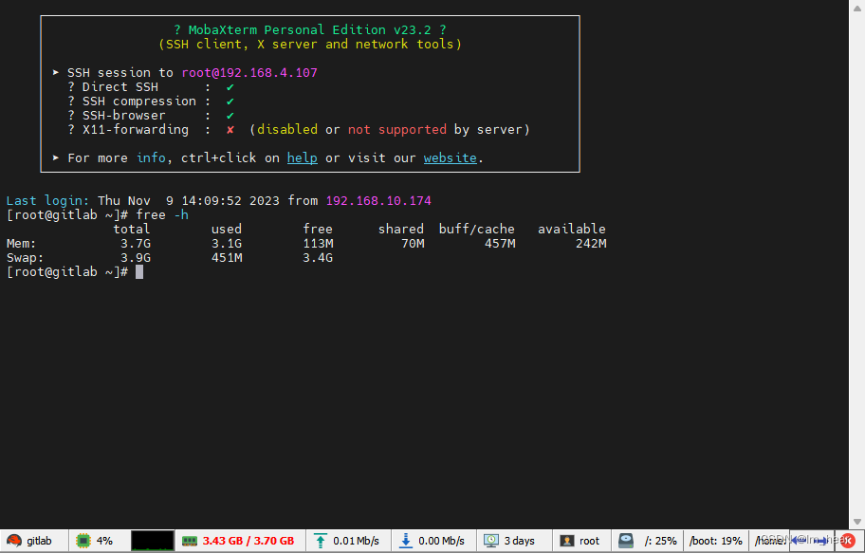Click the terminal prompt cursor area
865x554 pixels.
pyautogui.click(x=138, y=271)
